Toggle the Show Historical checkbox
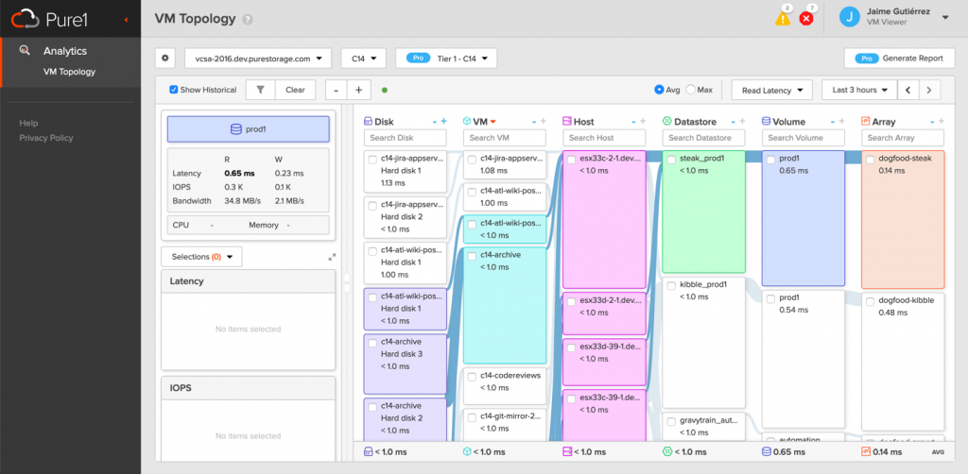This screenshot has width=968, height=474. pyautogui.click(x=174, y=90)
